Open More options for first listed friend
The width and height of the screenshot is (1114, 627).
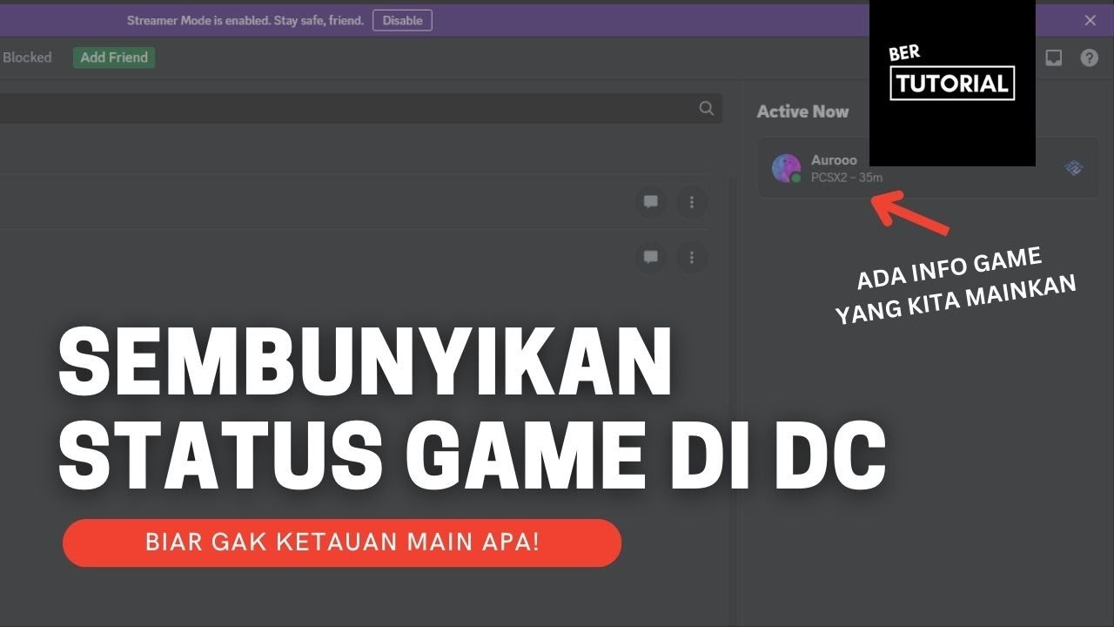[x=692, y=202]
